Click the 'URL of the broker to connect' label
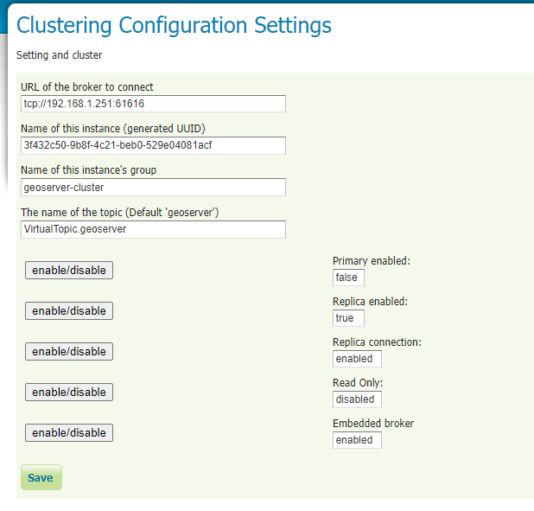 point(87,87)
